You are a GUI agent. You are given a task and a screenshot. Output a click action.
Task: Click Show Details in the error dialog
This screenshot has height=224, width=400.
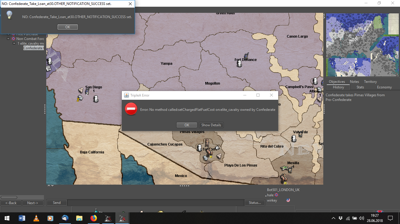(x=211, y=125)
